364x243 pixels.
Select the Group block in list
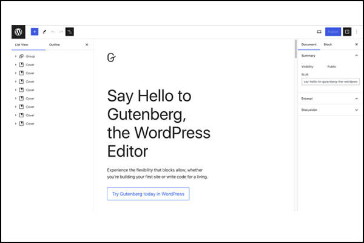click(30, 56)
